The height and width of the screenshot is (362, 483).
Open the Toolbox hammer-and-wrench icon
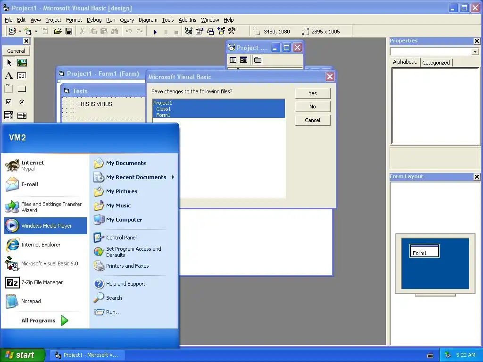[232, 32]
